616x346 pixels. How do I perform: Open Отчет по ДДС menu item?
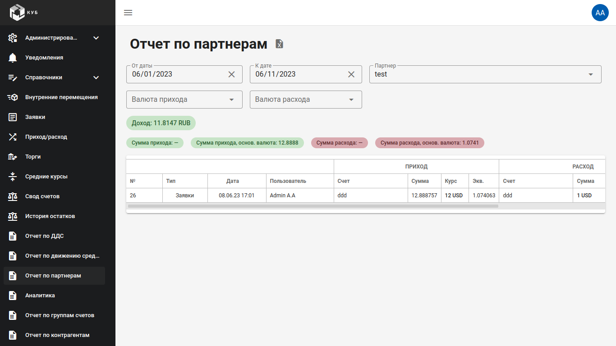pos(54,236)
